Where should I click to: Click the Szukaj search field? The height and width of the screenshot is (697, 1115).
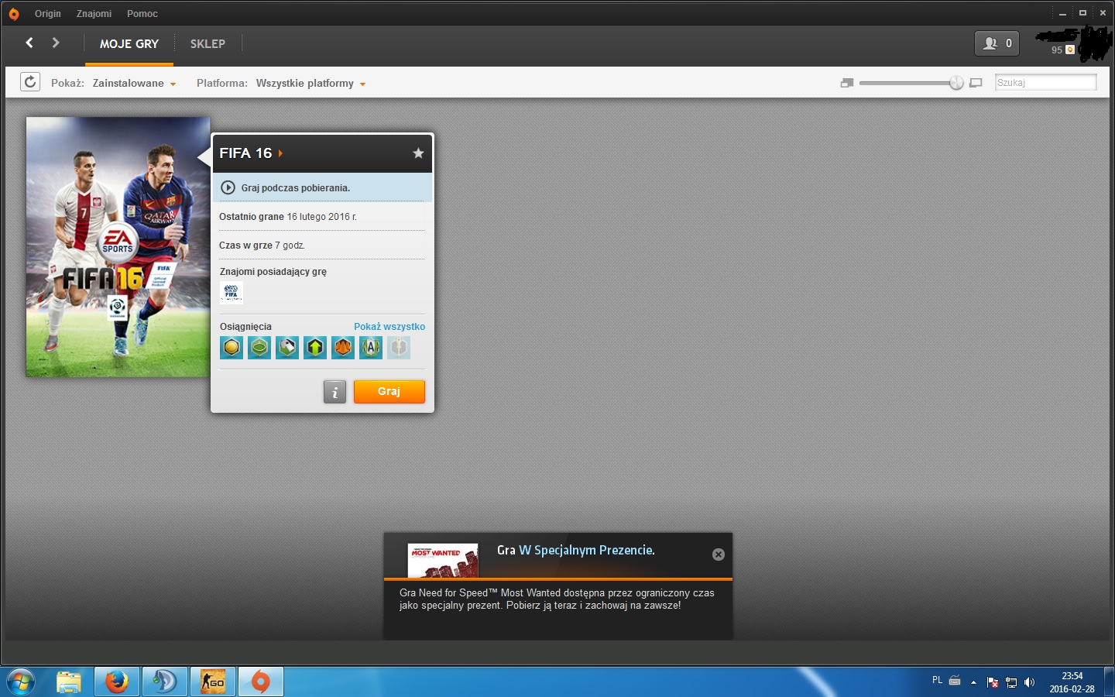1045,82
